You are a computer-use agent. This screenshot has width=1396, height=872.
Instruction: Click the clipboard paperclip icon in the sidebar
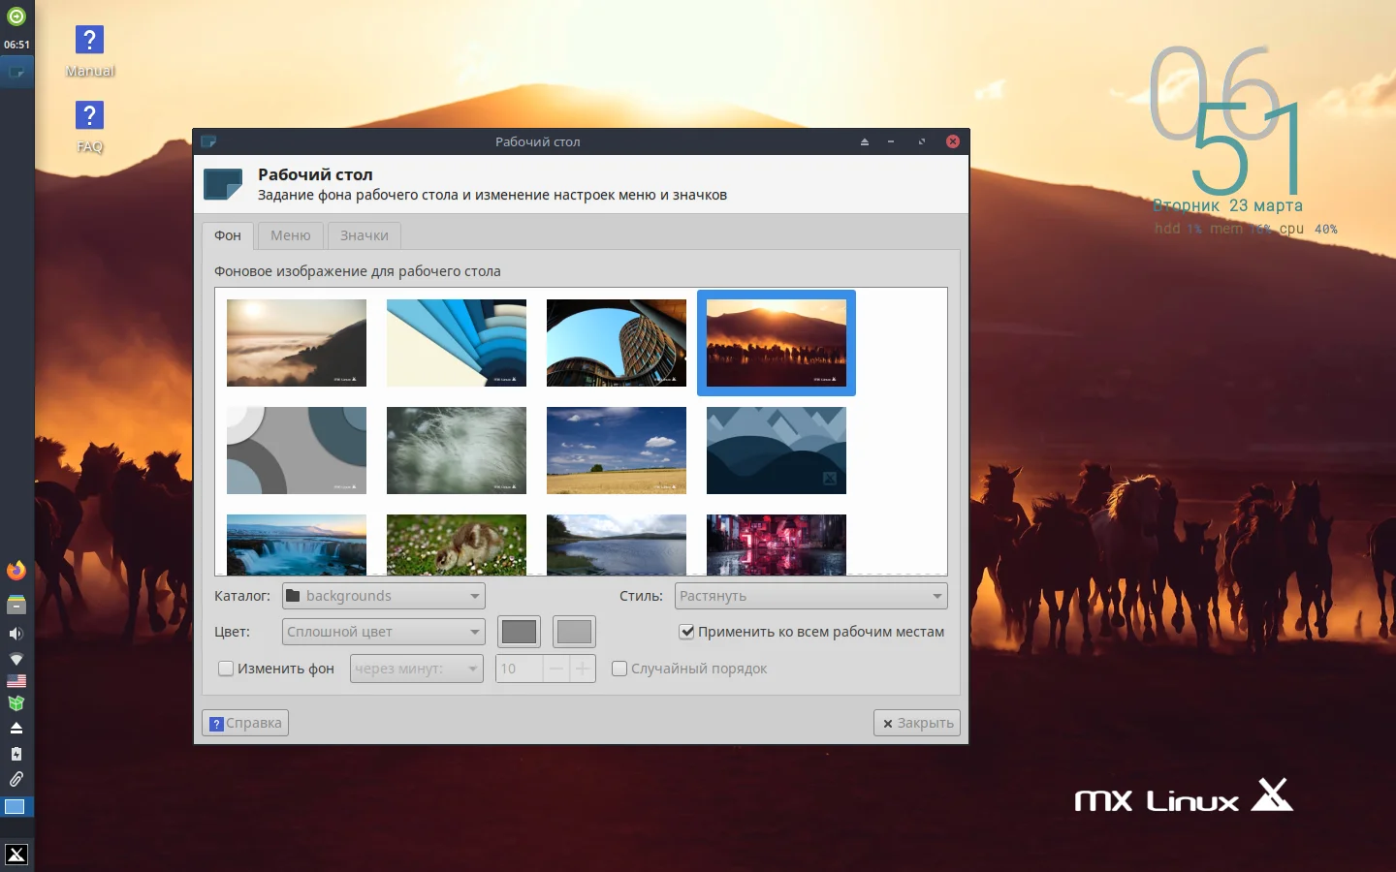click(x=16, y=780)
